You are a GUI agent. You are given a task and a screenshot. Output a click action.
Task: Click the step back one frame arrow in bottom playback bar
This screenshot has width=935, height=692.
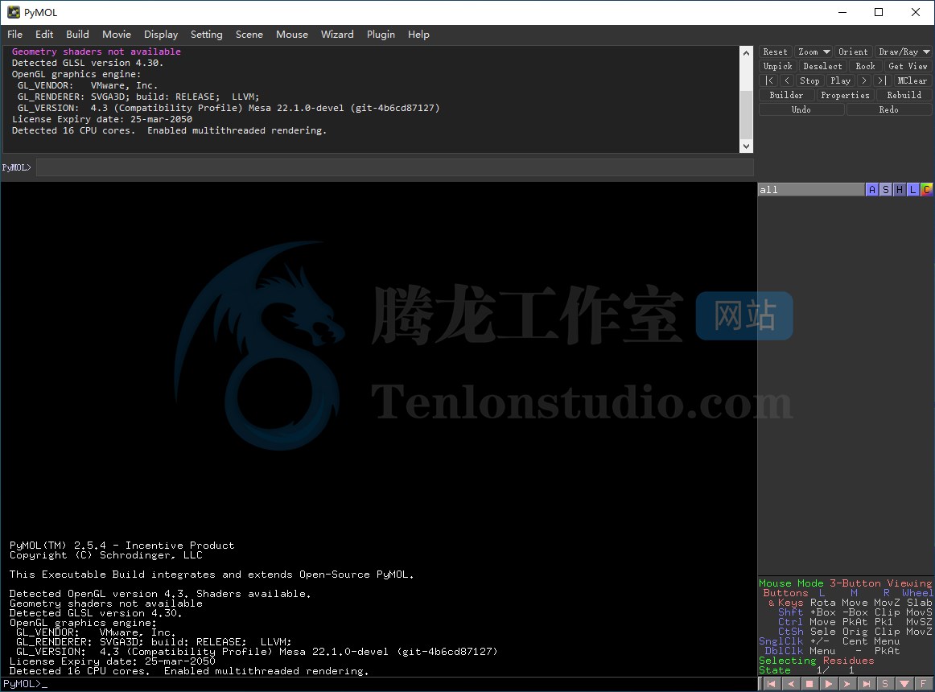[x=791, y=684]
